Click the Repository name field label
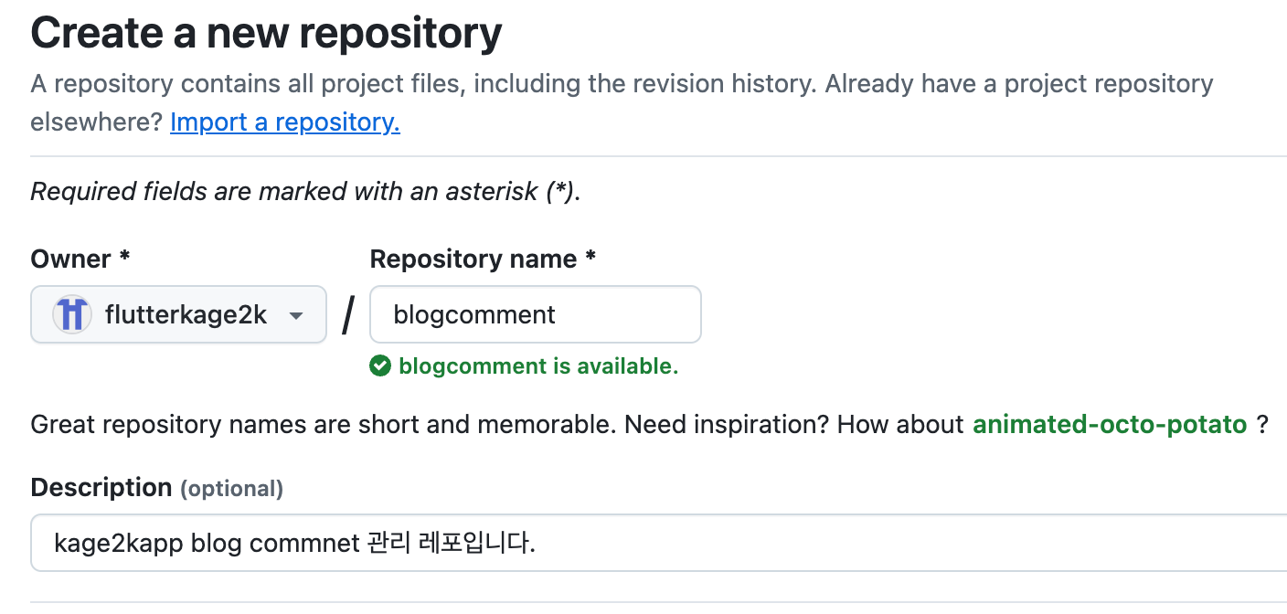 click(473, 259)
